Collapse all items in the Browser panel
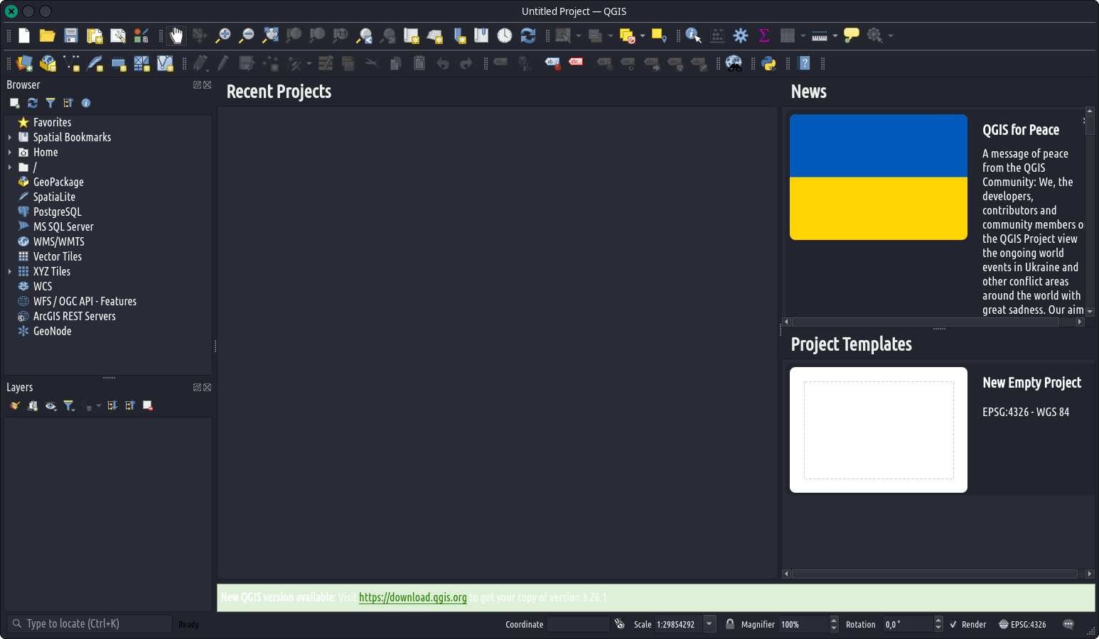This screenshot has height=639, width=1099. [x=68, y=103]
